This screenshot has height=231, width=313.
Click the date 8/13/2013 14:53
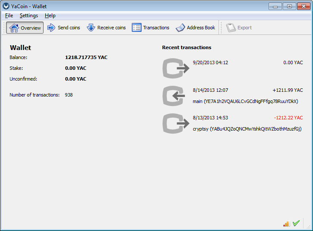[x=210, y=118]
